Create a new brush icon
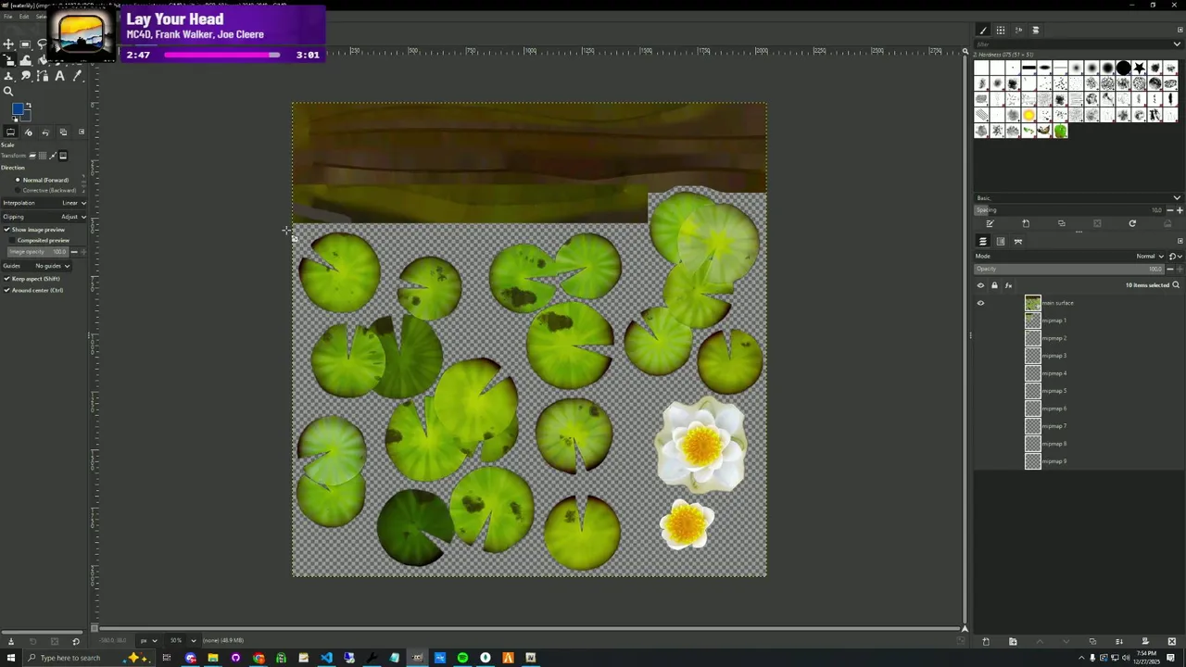This screenshot has width=1186, height=667. pos(1026,223)
